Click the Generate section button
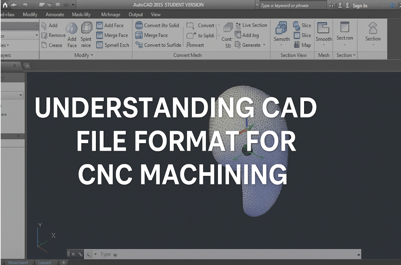Image resolution: width=401 pixels, height=265 pixels. 249,45
